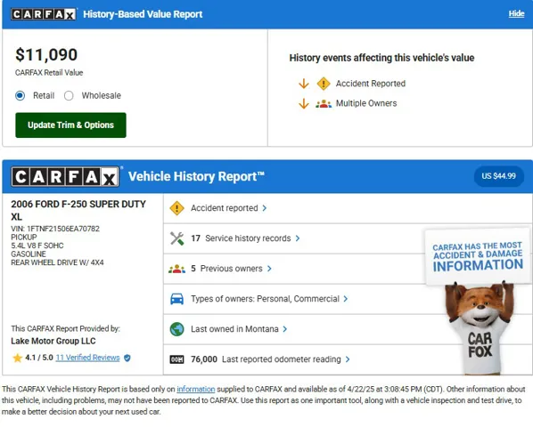Click the blue car owner type icon
533x427 pixels.
pos(176,299)
